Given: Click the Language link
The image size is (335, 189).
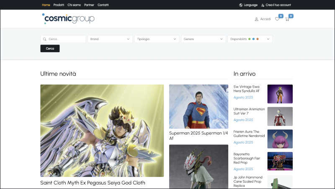Looking at the screenshot, I should tap(250, 5).
